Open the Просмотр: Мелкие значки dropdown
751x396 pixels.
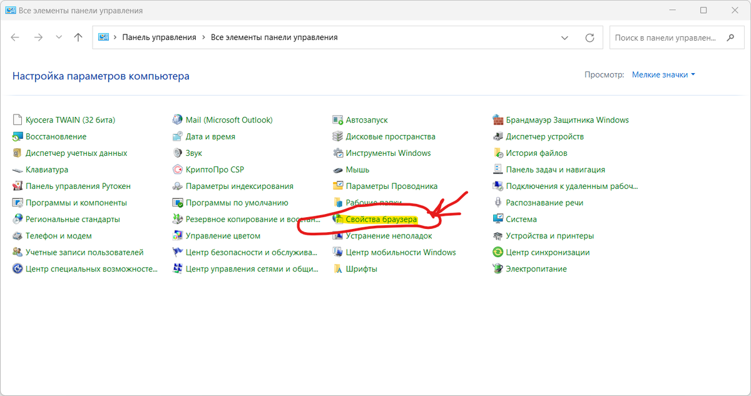pos(663,74)
